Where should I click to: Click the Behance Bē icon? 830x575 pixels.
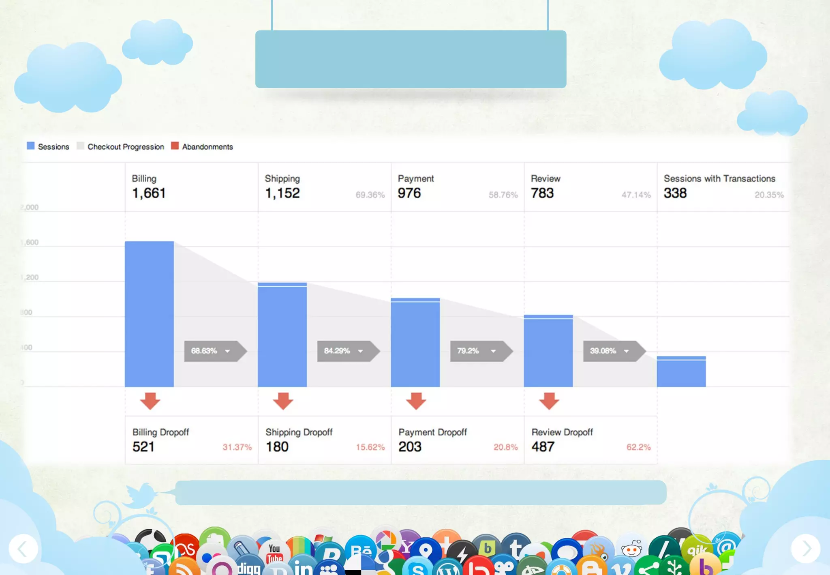point(360,550)
